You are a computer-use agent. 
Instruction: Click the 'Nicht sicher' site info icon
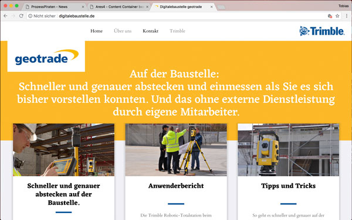31,16
